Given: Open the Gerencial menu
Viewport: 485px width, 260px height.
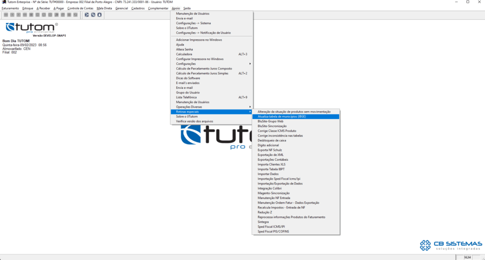Looking at the screenshot, I should [122, 9].
